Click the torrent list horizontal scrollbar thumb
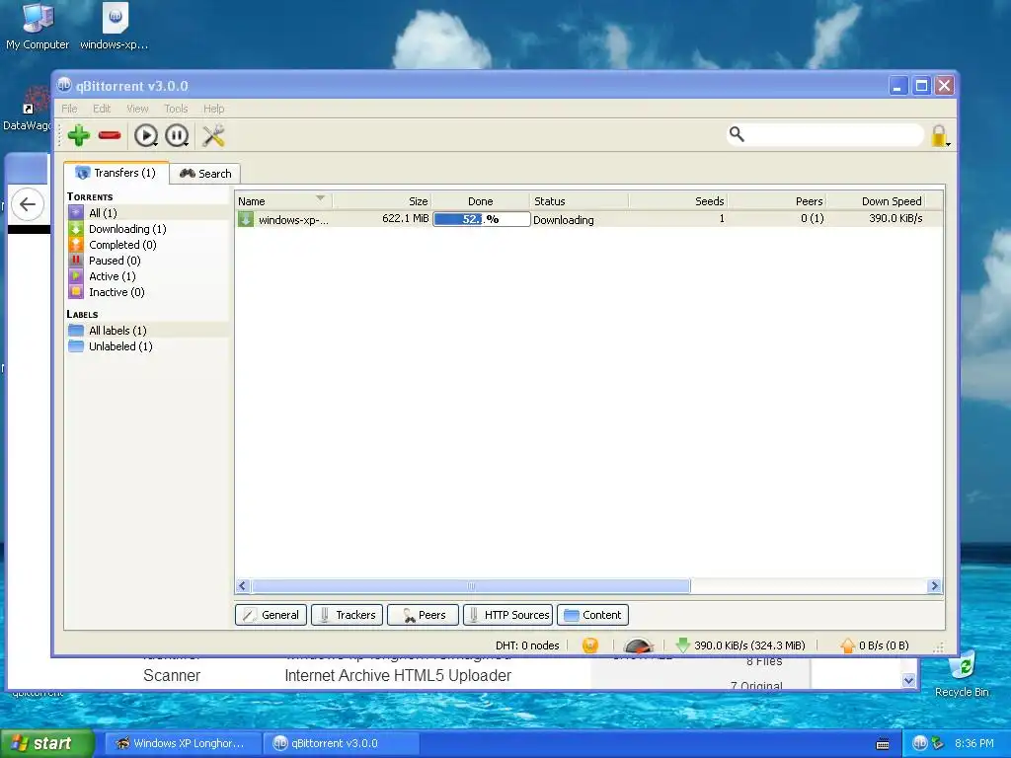Viewport: 1011px width, 758px height. point(471,586)
